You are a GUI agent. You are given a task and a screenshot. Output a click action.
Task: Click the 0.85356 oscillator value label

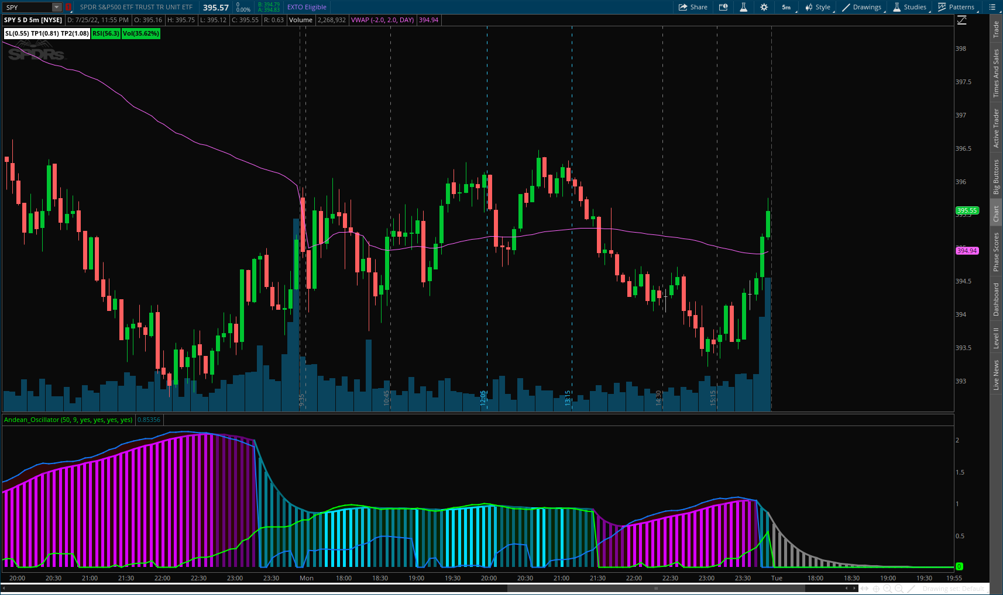click(x=149, y=420)
